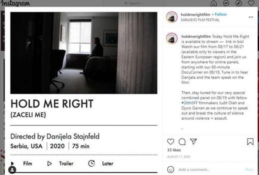Open comments via the speech bubble icon
The width and height of the screenshot is (259, 175).
pos(182,142)
